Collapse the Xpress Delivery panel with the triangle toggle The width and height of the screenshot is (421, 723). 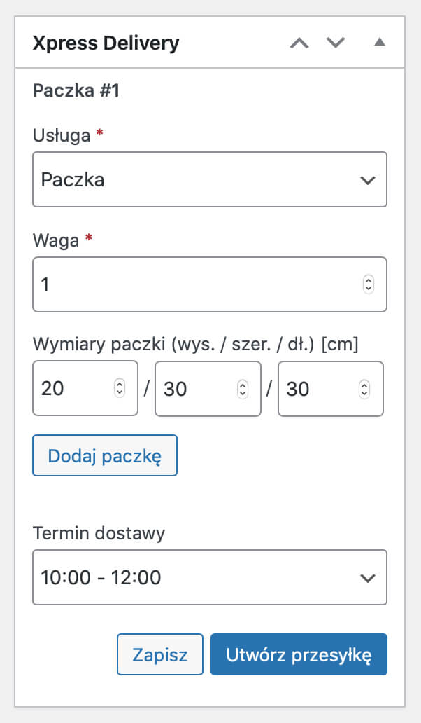[379, 42]
